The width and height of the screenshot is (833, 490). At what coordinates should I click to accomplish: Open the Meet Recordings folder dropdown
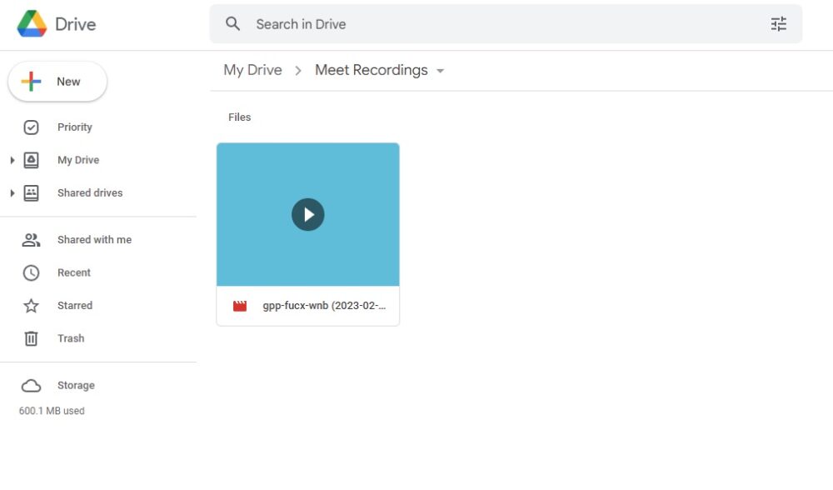tap(441, 71)
